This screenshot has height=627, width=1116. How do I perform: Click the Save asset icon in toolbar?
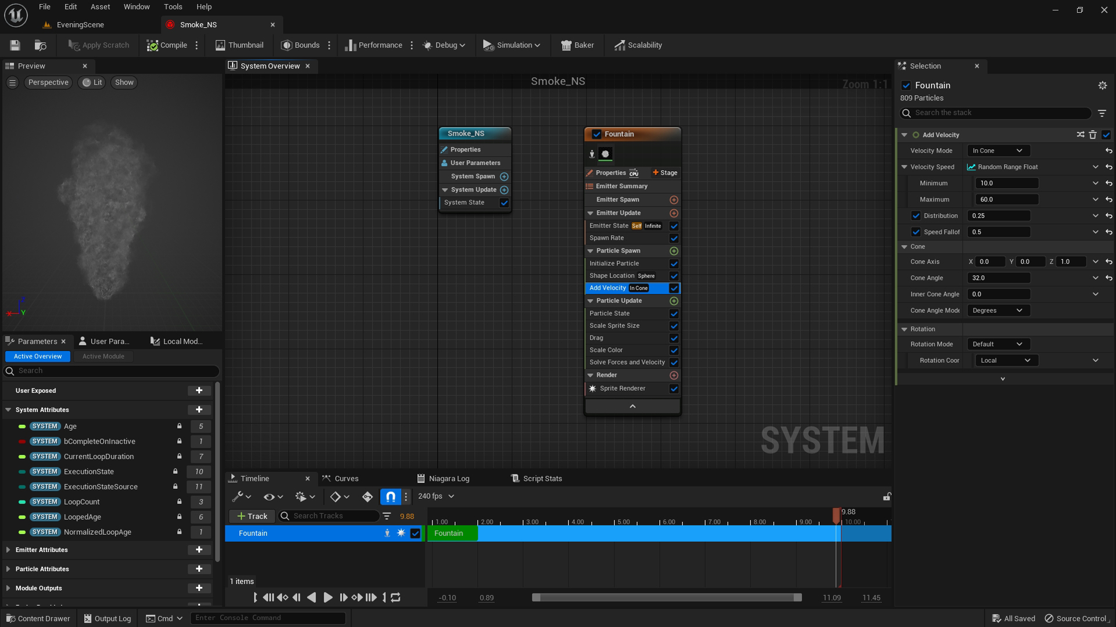15,45
